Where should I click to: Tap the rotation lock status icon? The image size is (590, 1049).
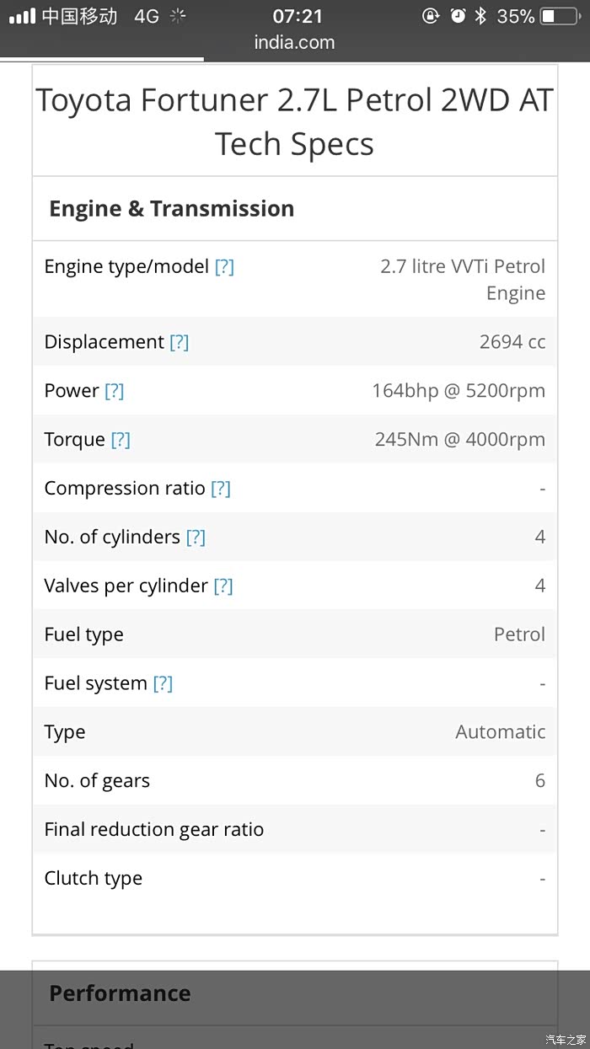click(x=431, y=16)
